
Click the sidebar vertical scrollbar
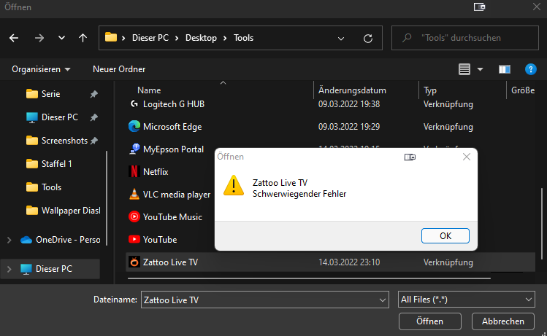[x=106, y=198]
